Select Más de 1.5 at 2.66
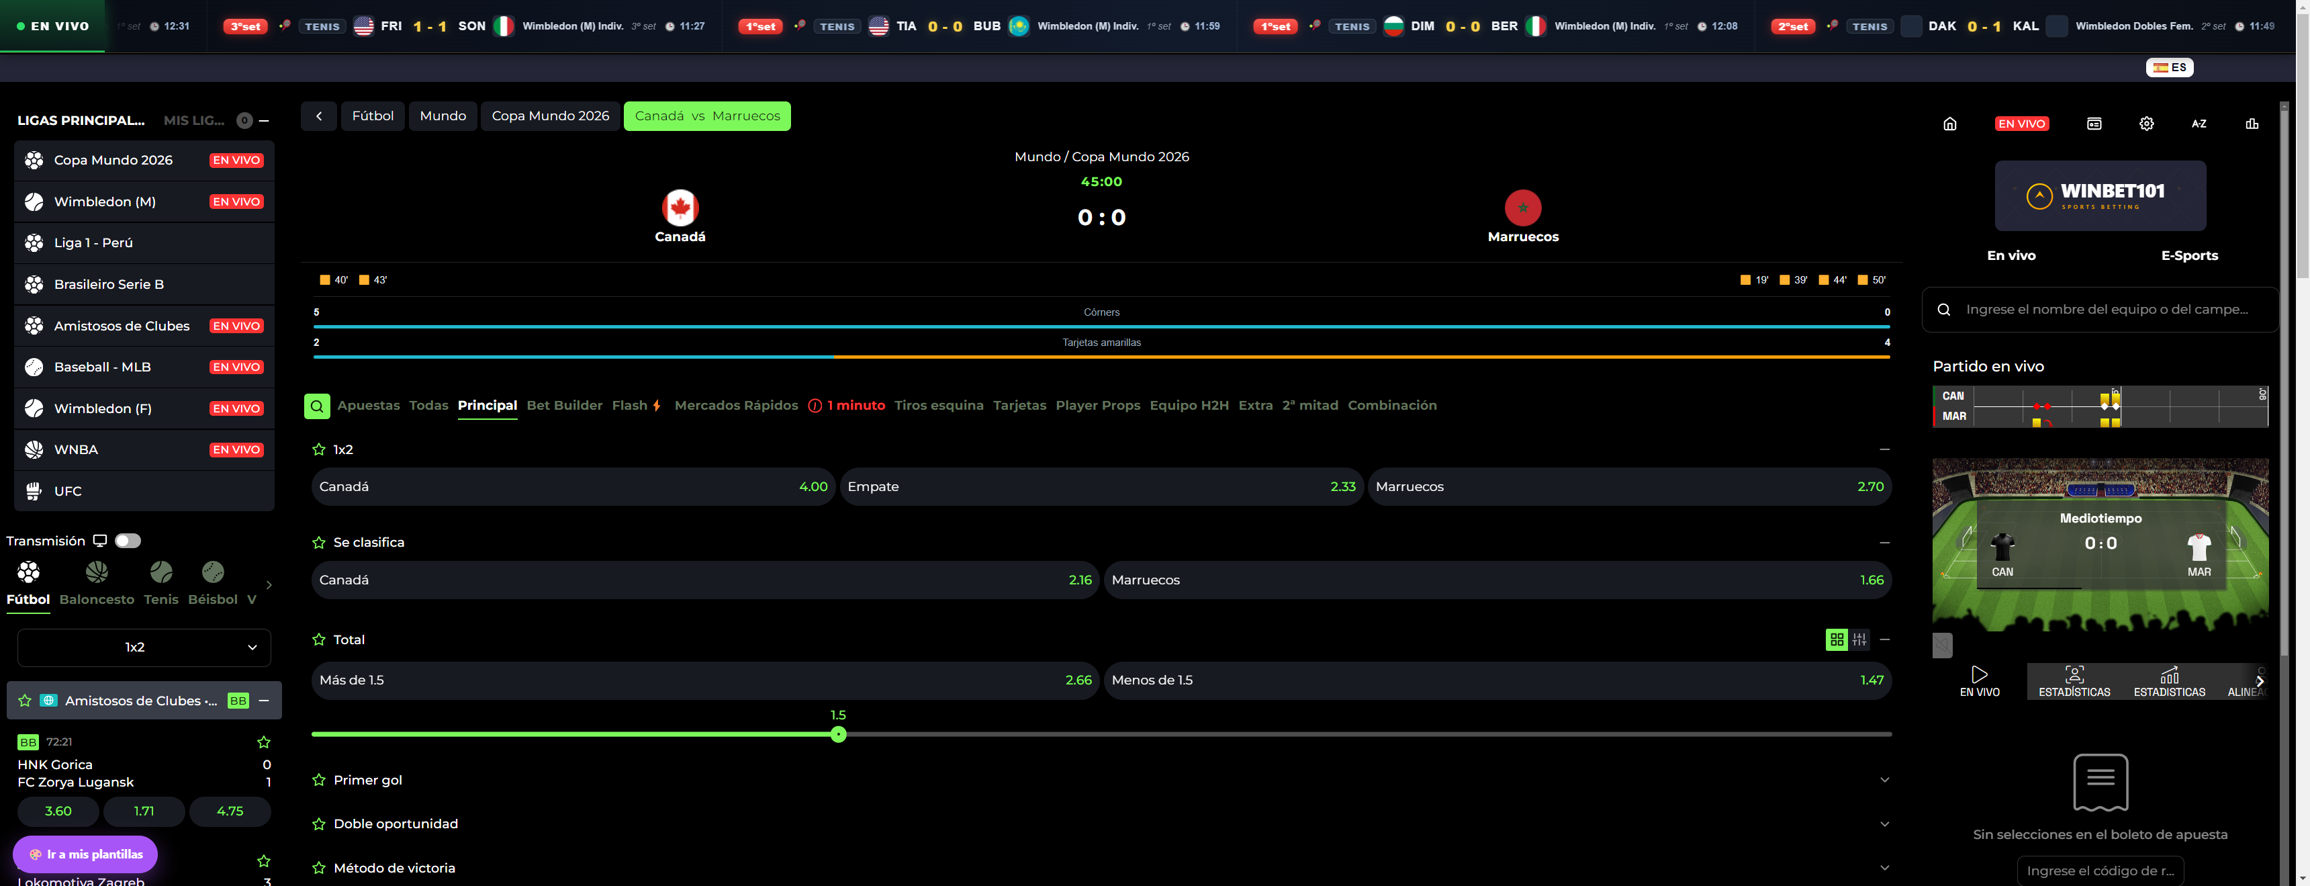Screen dimensions: 2310x886 tap(705, 680)
